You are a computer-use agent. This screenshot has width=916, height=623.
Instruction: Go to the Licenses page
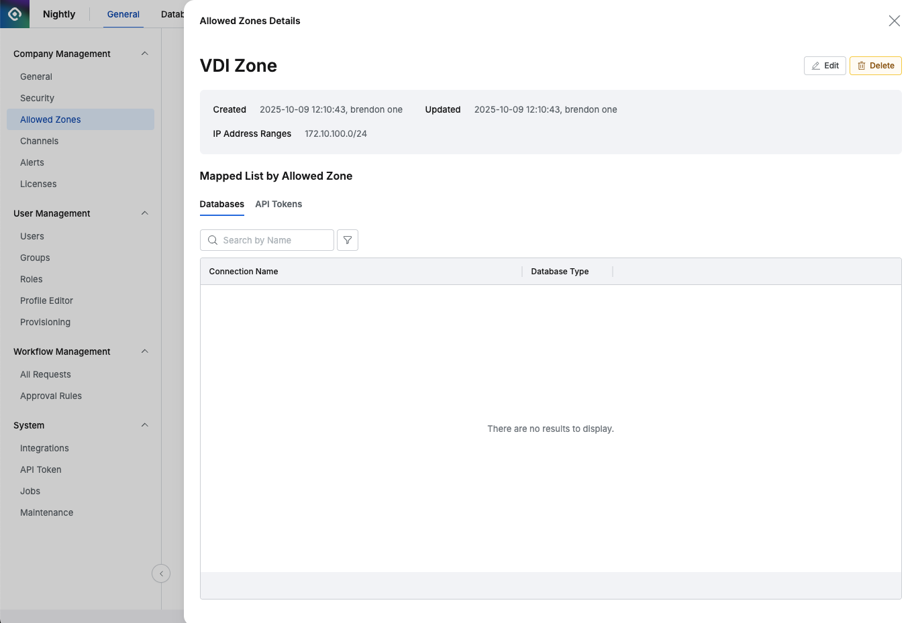click(x=38, y=184)
